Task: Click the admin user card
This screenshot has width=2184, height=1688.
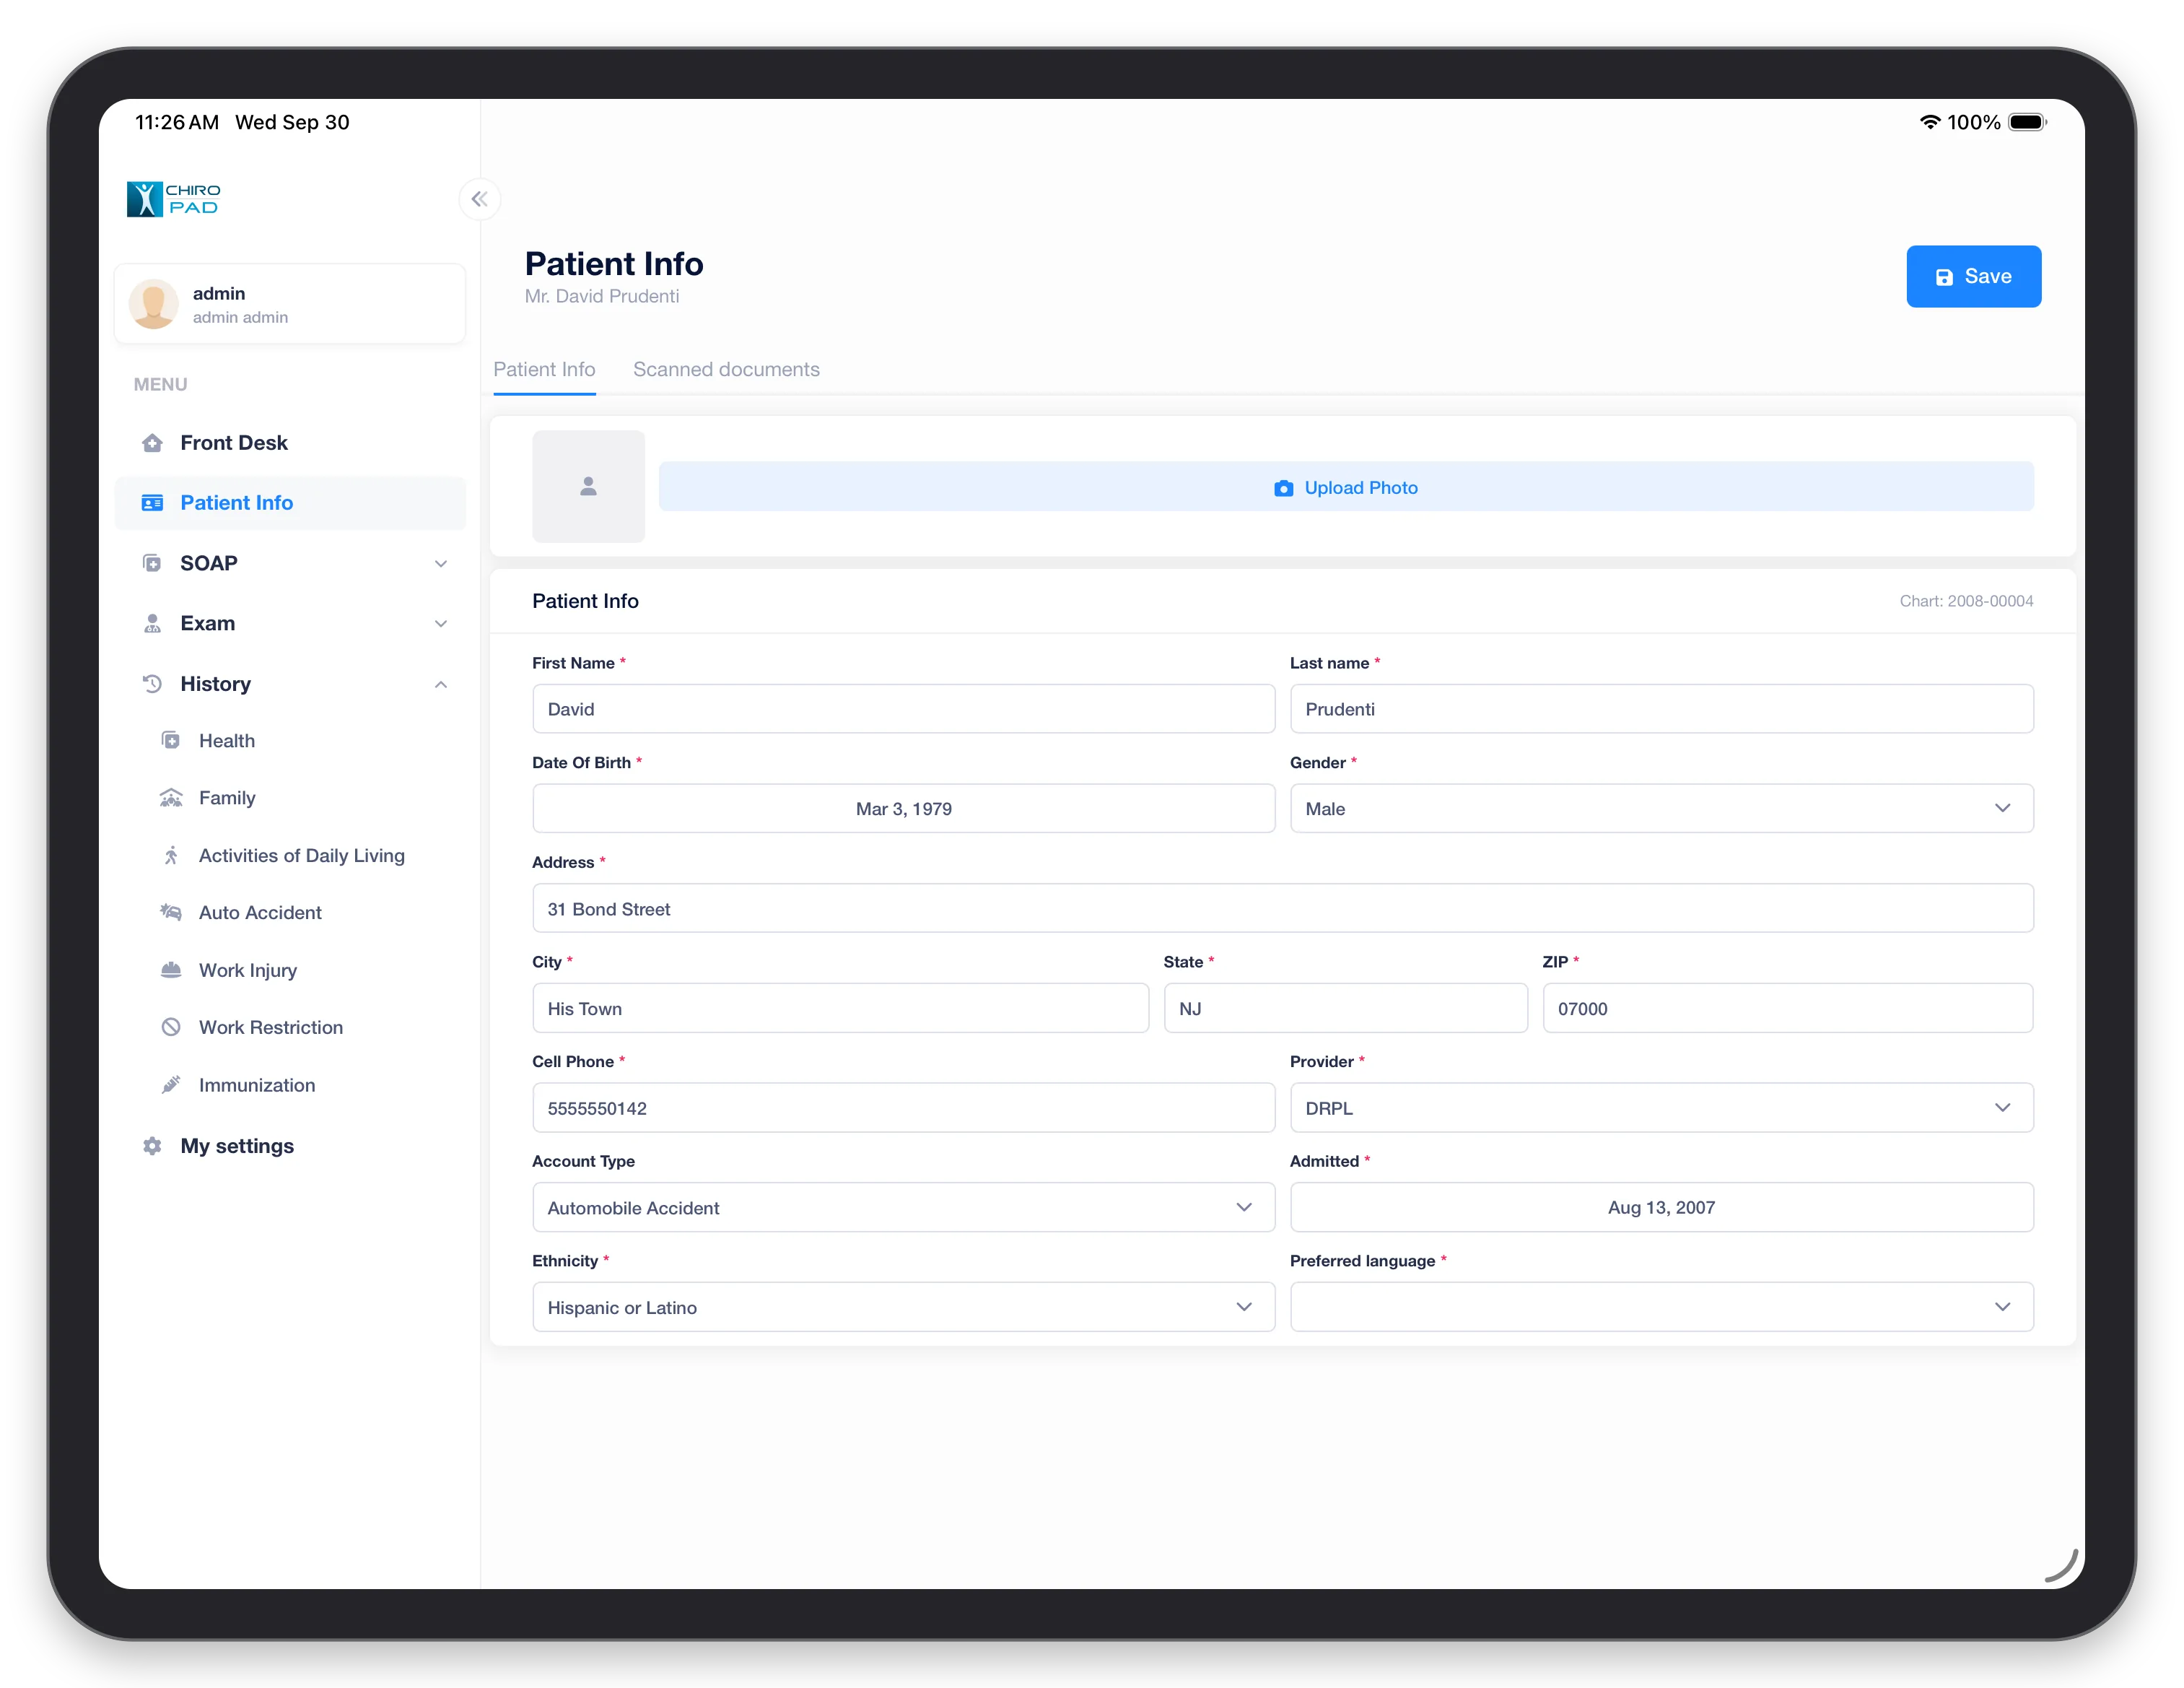Action: tap(290, 304)
